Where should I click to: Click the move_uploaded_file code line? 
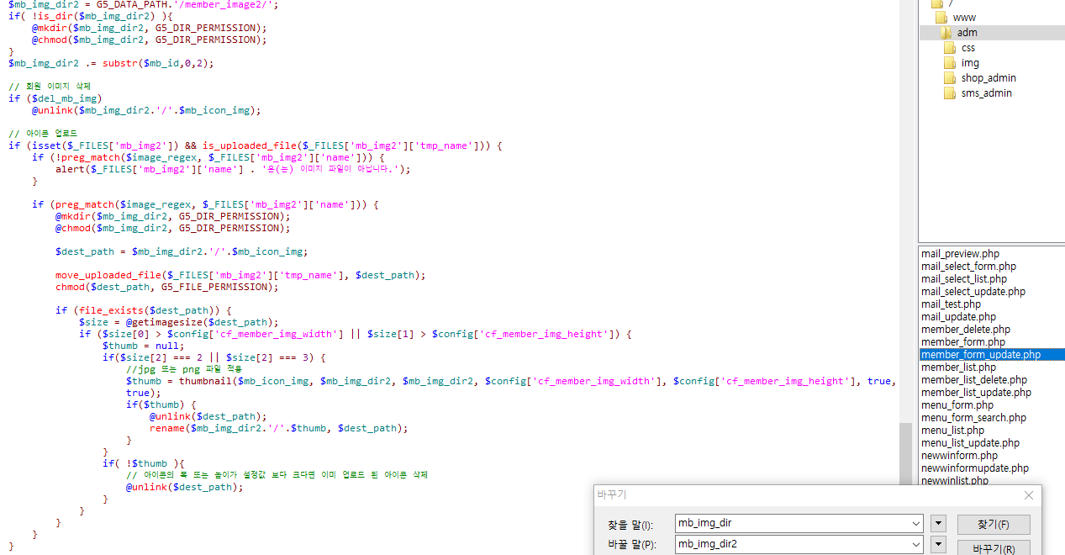pos(240,275)
